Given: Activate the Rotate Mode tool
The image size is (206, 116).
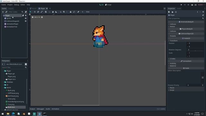Looking at the screenshot, I should 38,12.
